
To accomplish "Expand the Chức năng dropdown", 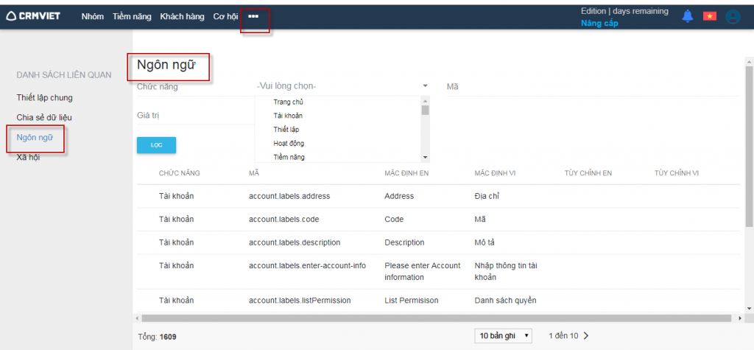I will (342, 85).
